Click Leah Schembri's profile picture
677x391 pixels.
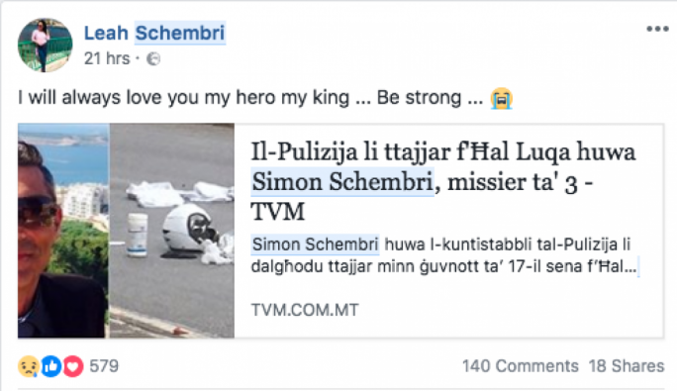click(x=45, y=45)
